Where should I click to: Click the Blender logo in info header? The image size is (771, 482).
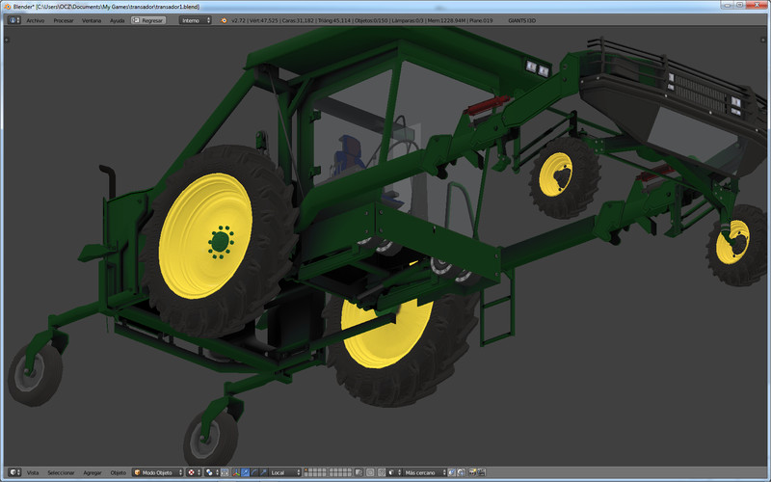click(224, 19)
